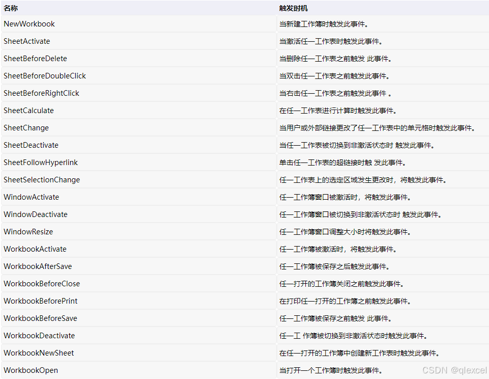Select the SheetBeforeRightClick row name
The width and height of the screenshot is (489, 379).
click(42, 93)
